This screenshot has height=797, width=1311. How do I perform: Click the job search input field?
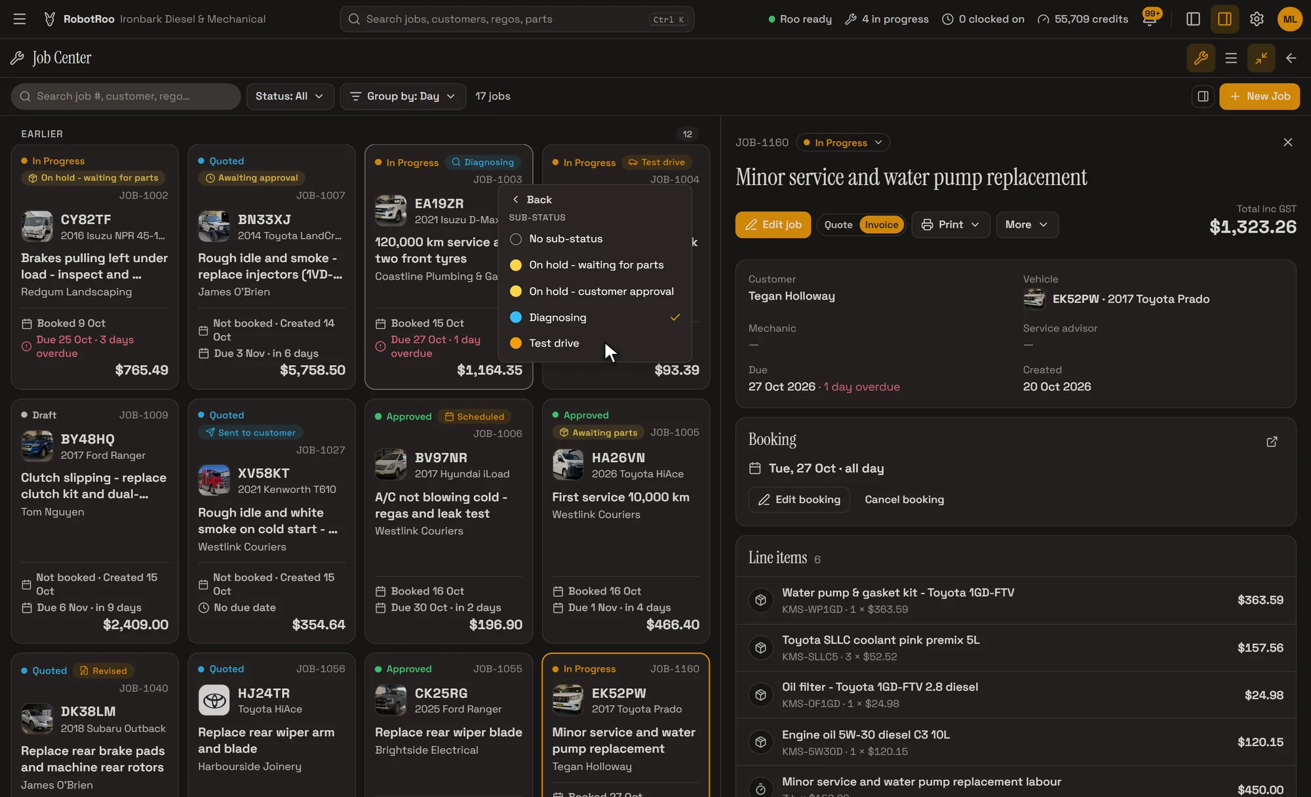coord(126,96)
